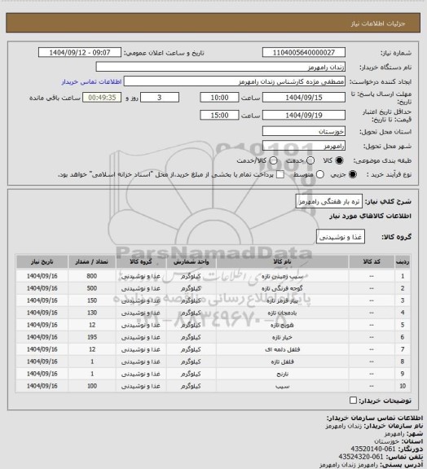Toggle the توضیحات خریدار checkbox
Screen dimensions: 427x469
tap(354, 401)
